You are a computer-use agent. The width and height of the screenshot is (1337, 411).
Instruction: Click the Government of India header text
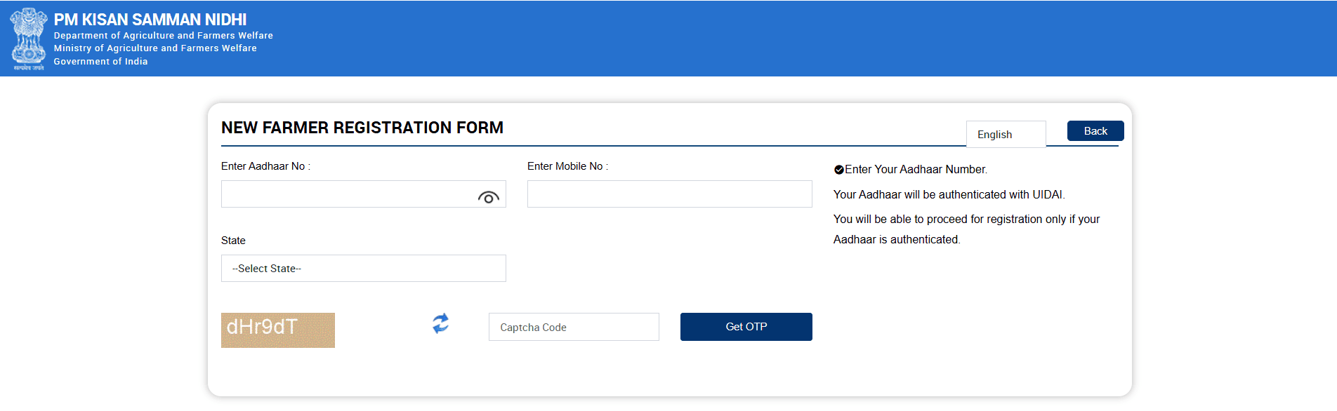(101, 62)
